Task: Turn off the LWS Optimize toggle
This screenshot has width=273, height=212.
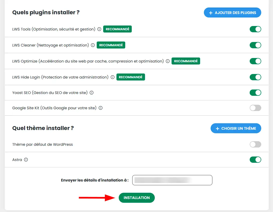Action: (255, 61)
